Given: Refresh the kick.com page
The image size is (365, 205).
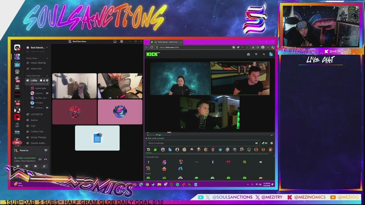Looking at the screenshot, I should point(151,47).
